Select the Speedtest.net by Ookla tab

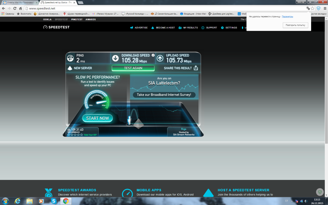58,2
